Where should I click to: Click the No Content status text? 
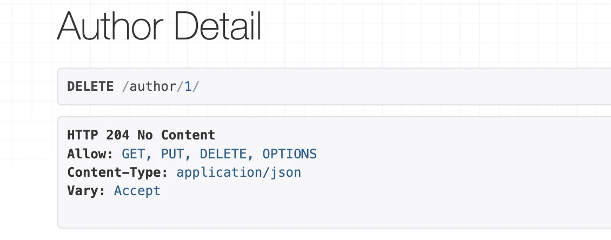point(176,135)
